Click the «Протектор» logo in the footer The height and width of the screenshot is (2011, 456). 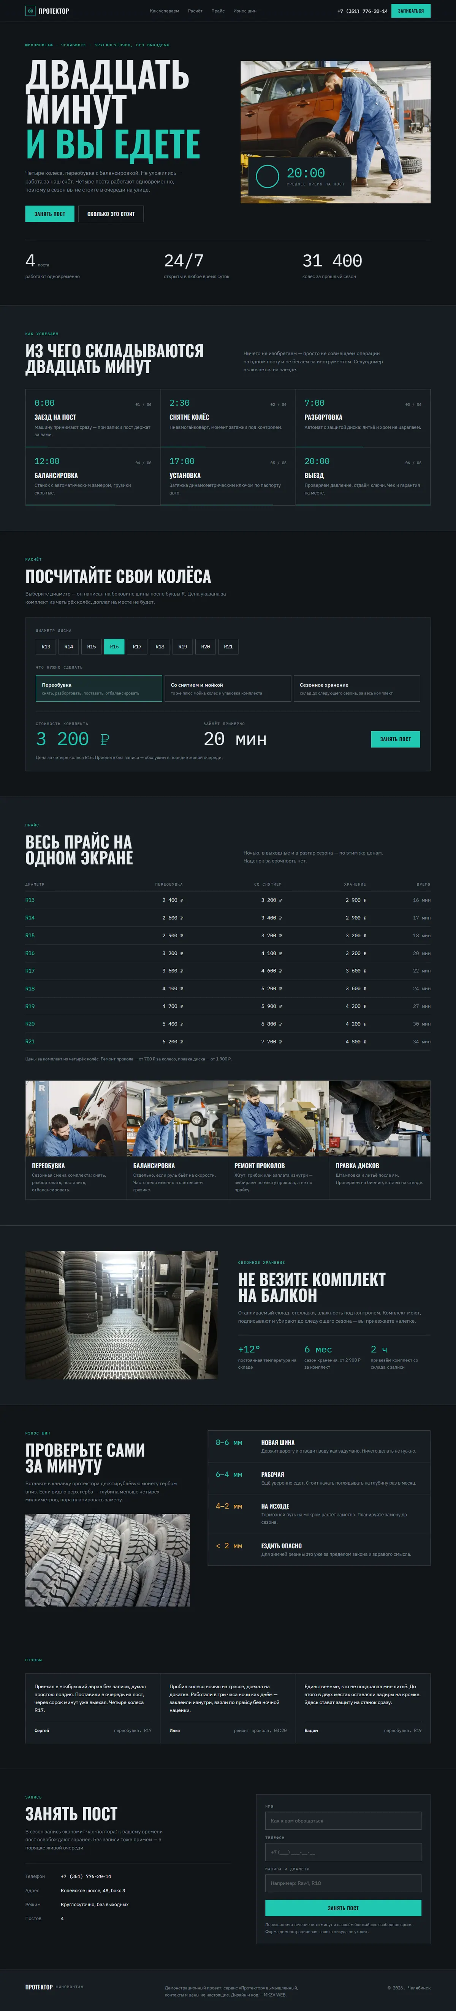pos(39,1987)
